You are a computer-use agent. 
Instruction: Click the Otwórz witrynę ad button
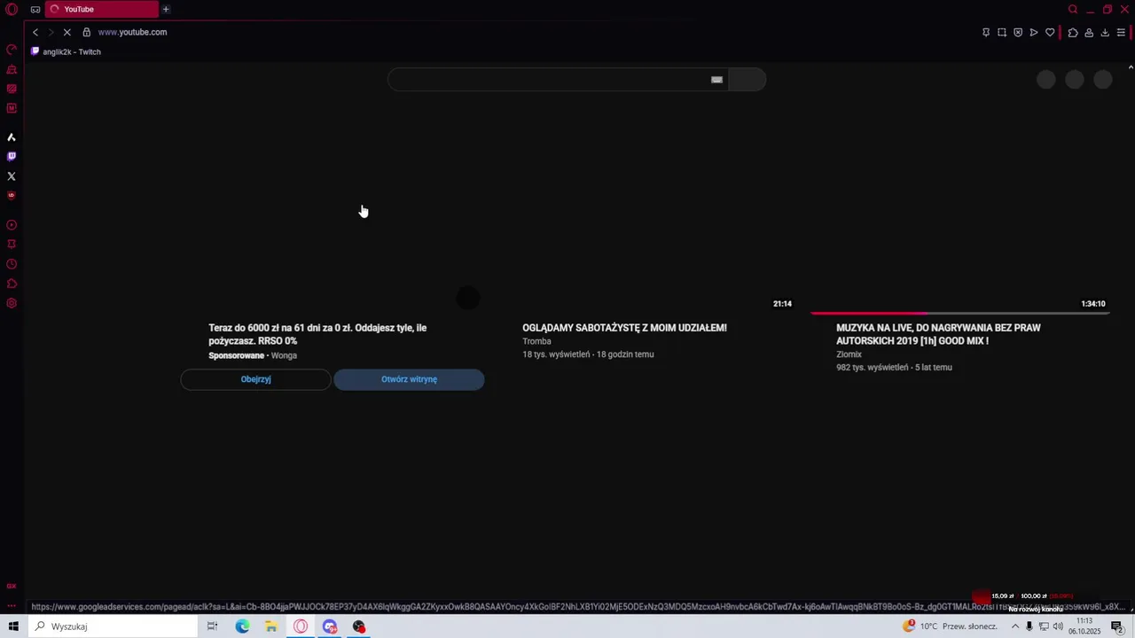409,379
